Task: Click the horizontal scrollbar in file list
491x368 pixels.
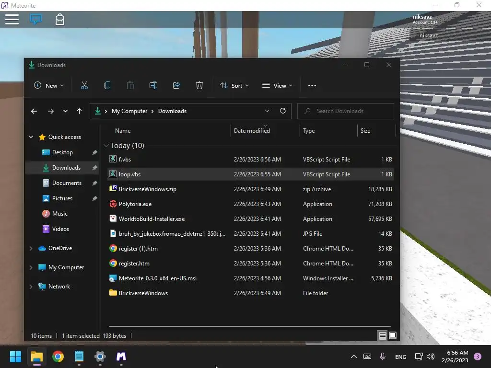Action: 249,326
